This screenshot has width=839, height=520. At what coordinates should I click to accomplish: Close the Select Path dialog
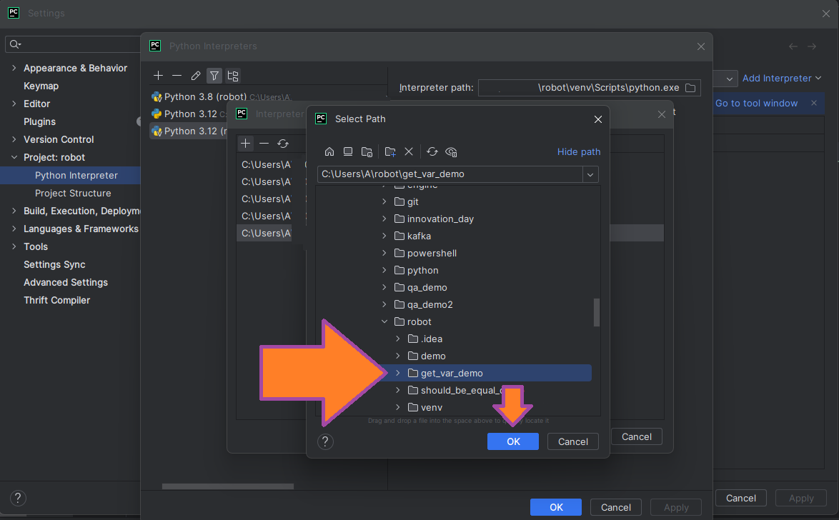point(597,119)
